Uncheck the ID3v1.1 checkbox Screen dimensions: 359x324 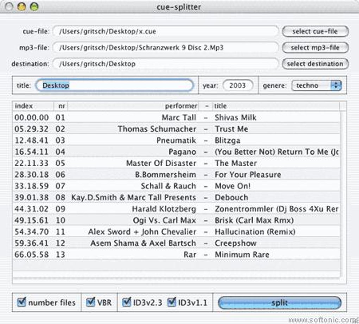171,302
